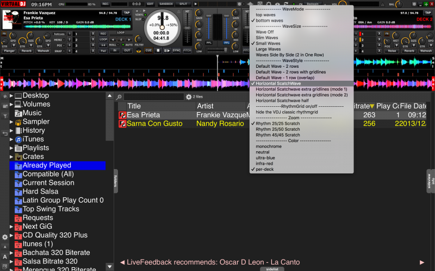
Task: Select the Flanger effect on Deck 1
Action: [9, 51]
